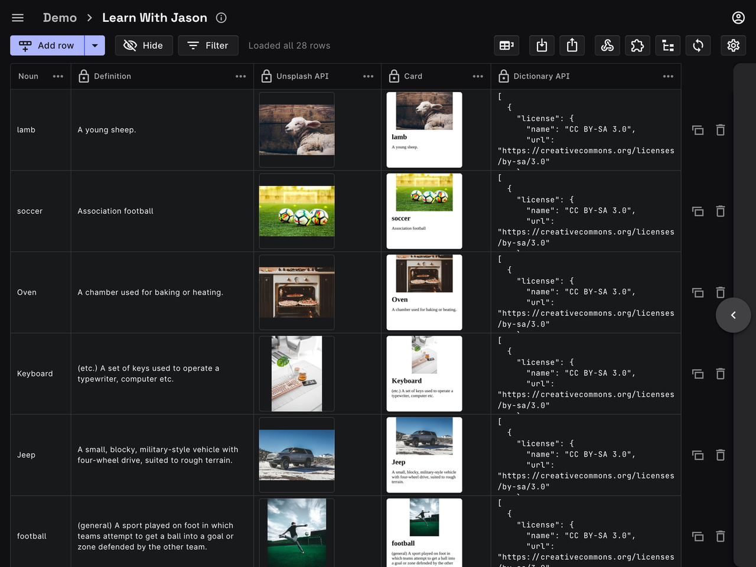
Task: Open the Definition column options menu
Action: tap(240, 76)
